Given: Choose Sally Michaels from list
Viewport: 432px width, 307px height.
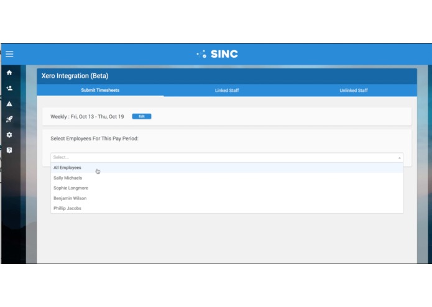Looking at the screenshot, I should [227, 178].
